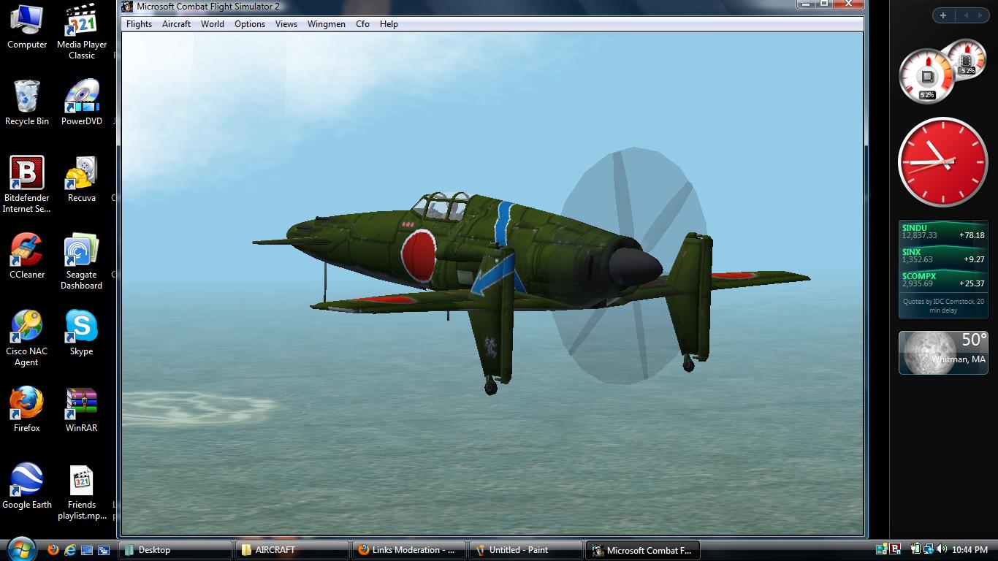This screenshot has height=561, width=998.
Task: Click the CCleaner desktop shortcut
Action: 27,252
